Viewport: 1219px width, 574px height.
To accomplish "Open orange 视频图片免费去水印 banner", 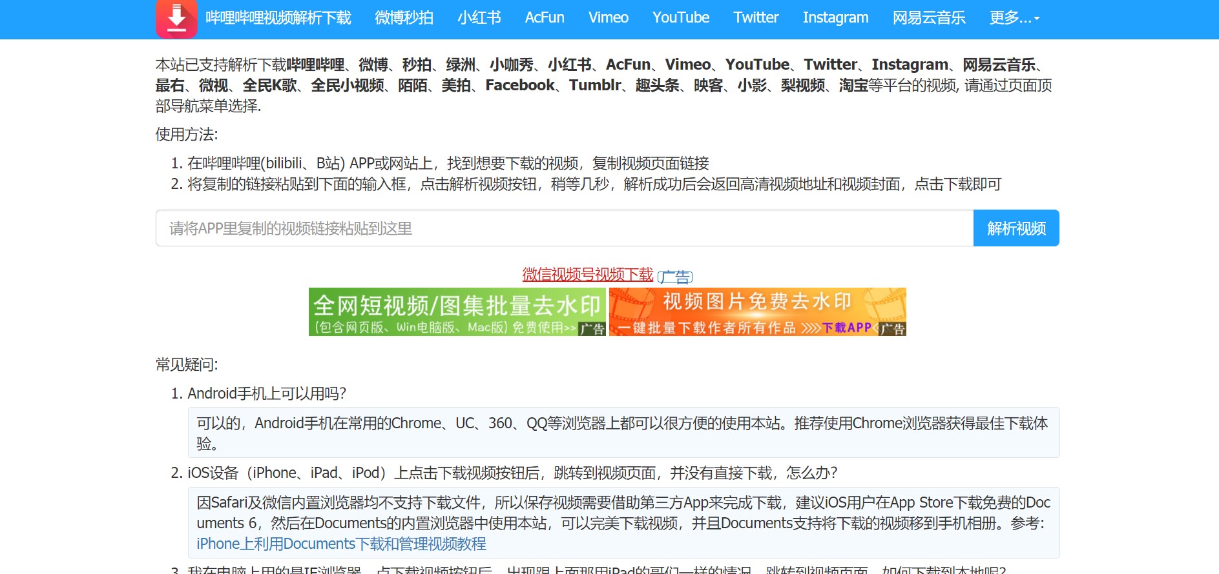I will (x=758, y=312).
